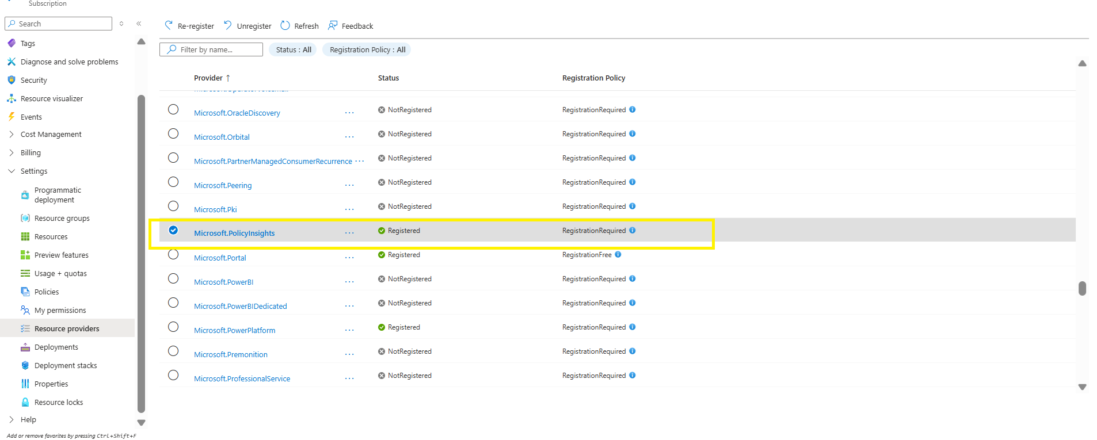Image resolution: width=1097 pixels, height=440 pixels.
Task: Click the Feedback icon
Action: [333, 25]
